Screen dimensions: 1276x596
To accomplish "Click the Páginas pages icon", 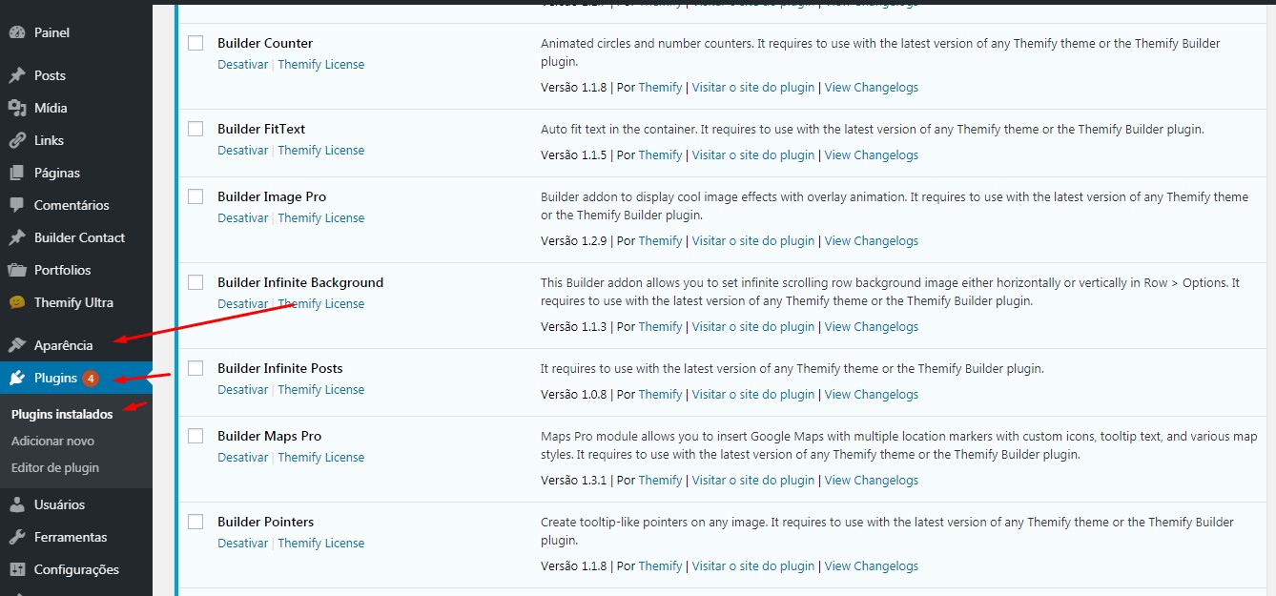I will coord(16,173).
